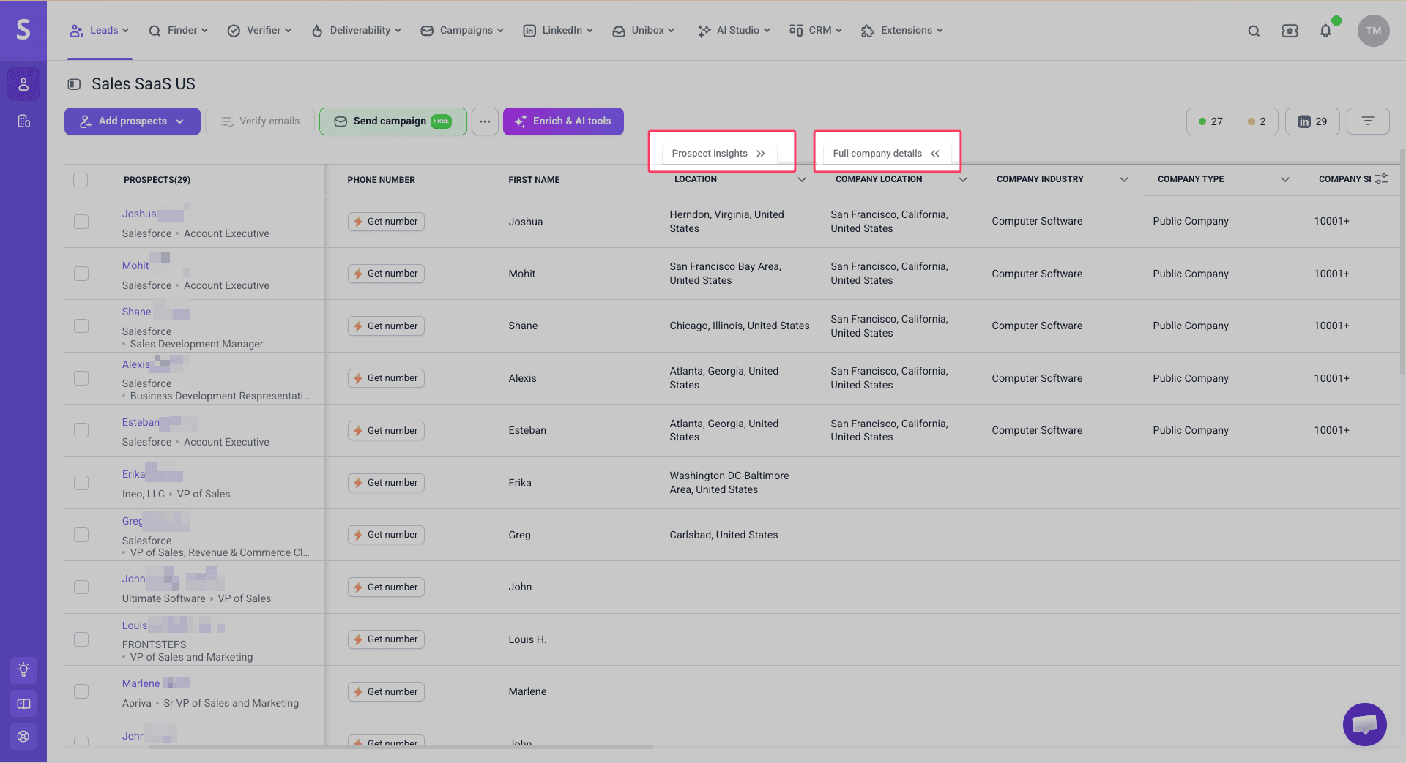Click the Sales SaaS US list title
The image size is (1406, 763).
(144, 84)
